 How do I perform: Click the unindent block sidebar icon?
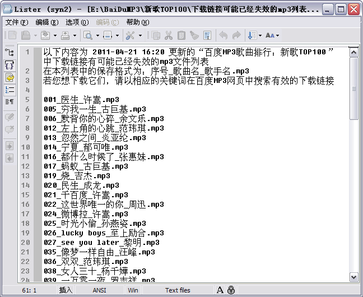coord(10,159)
